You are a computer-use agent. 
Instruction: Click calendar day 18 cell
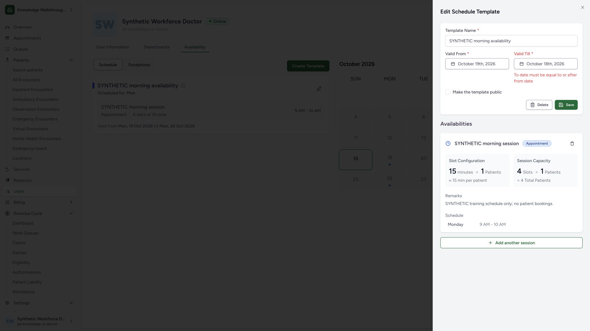coord(356,160)
